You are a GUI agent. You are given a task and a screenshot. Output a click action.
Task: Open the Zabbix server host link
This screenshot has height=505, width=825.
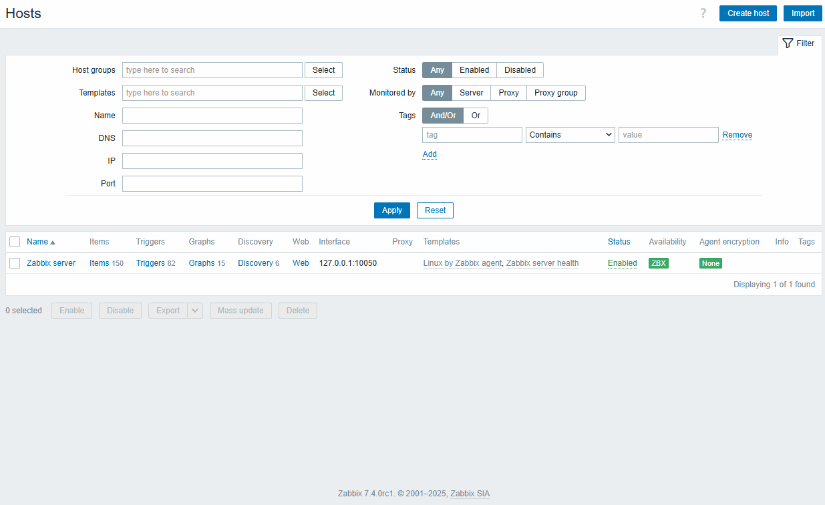pos(51,263)
